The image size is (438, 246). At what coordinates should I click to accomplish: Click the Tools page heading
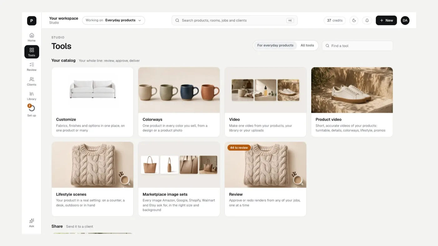point(61,46)
